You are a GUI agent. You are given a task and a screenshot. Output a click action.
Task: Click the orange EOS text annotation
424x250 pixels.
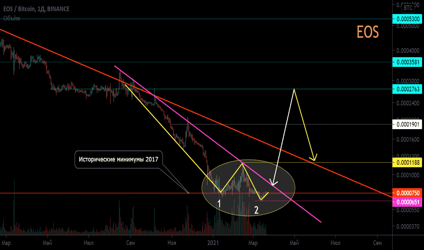pyautogui.click(x=368, y=32)
